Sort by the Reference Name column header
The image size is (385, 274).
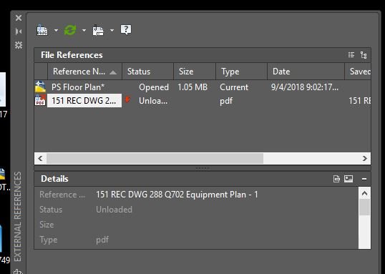84,72
